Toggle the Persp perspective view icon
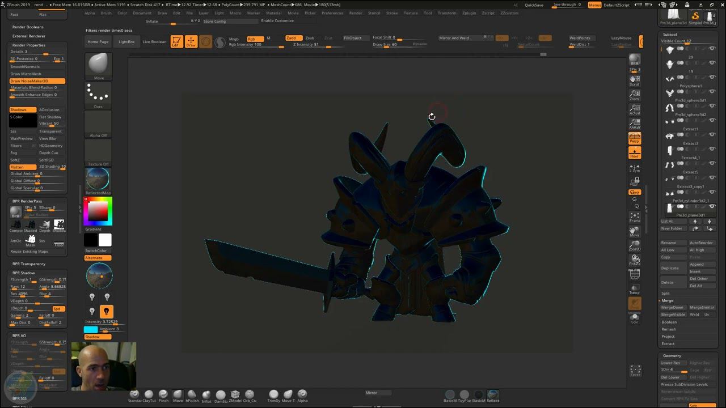This screenshot has height=408, width=726. point(635,138)
